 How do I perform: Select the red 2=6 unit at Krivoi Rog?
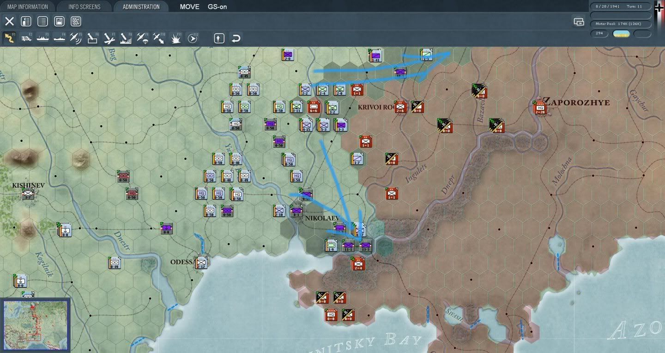(400, 107)
